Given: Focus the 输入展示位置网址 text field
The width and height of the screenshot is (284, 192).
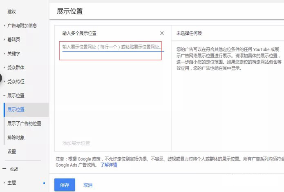Looking at the screenshot, I should (x=111, y=47).
